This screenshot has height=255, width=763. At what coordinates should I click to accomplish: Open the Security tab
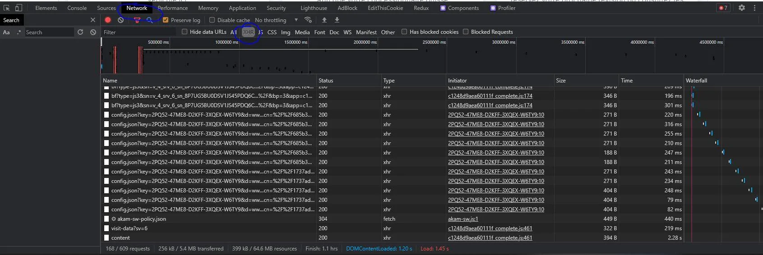276,8
